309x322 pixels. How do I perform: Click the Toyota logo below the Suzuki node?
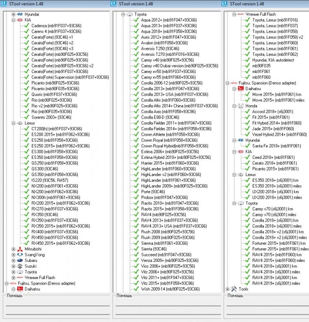[x=20, y=272]
